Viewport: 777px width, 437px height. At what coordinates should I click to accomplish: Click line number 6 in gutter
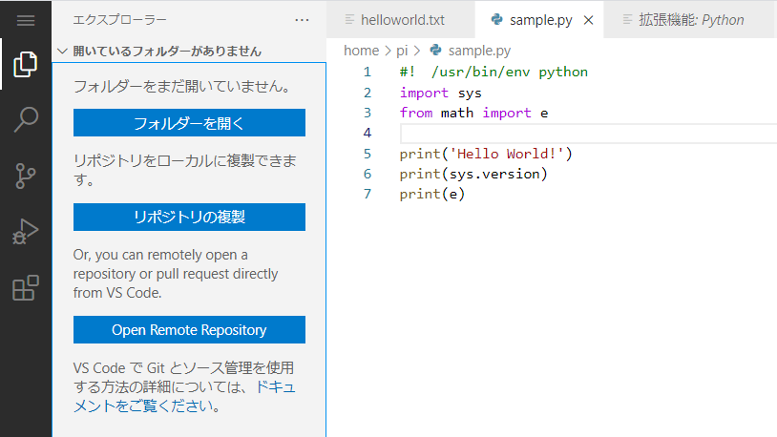pos(367,174)
